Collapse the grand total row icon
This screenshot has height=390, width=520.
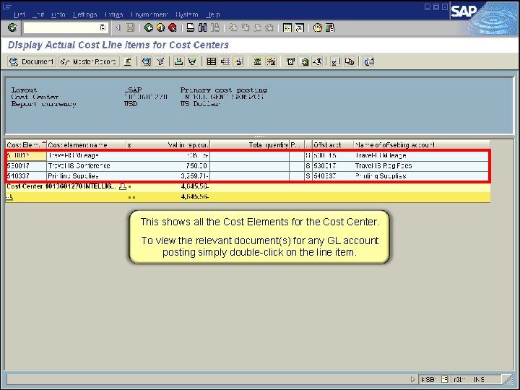tap(9, 197)
